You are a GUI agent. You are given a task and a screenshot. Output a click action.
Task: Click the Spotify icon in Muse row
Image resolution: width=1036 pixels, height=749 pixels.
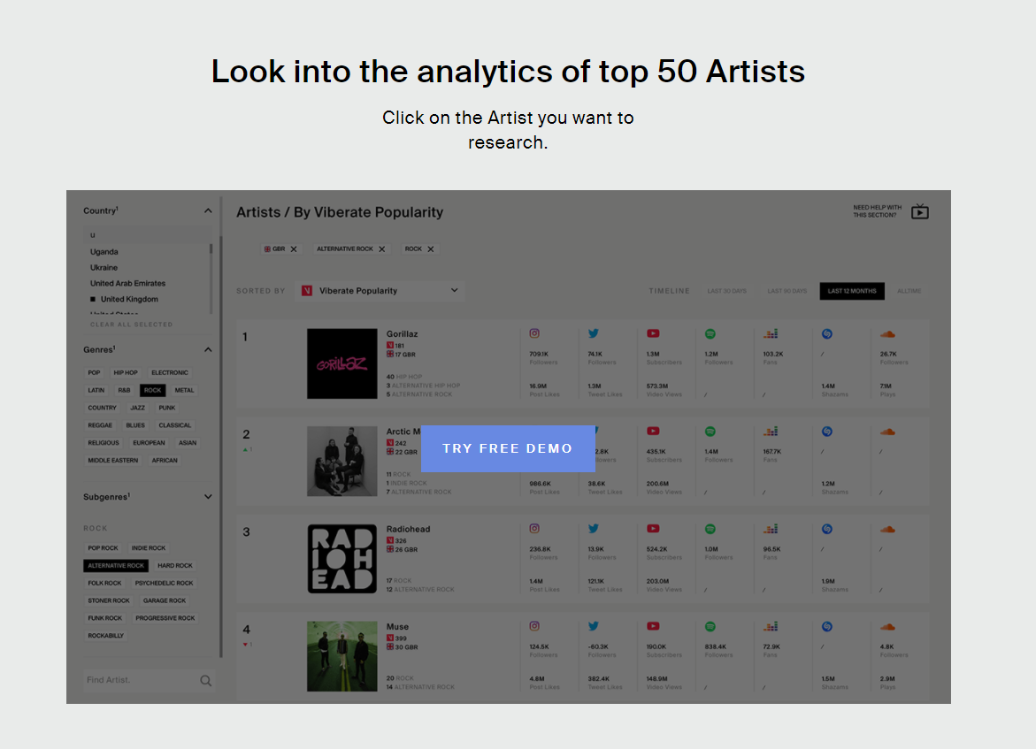click(x=710, y=626)
